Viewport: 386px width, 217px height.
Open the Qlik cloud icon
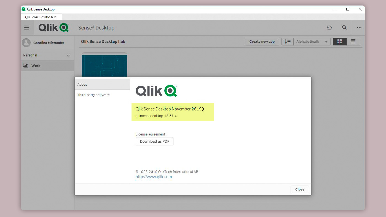coord(329,28)
